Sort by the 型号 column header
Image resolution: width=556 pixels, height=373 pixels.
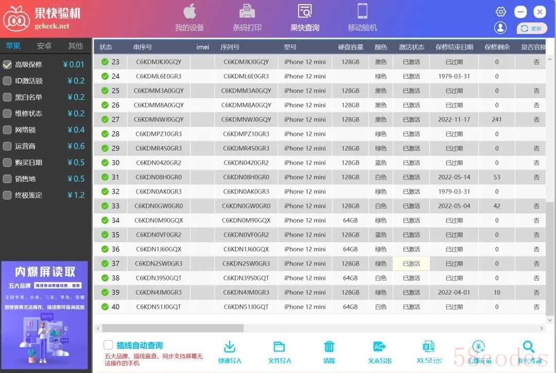290,47
